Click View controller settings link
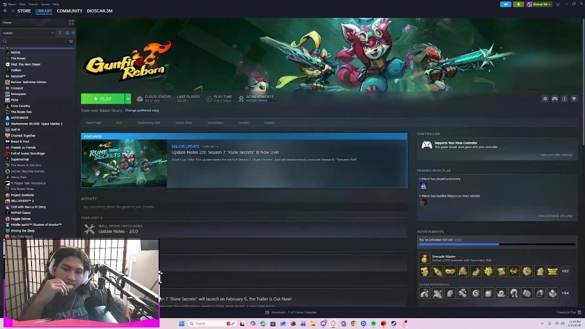 (556, 155)
